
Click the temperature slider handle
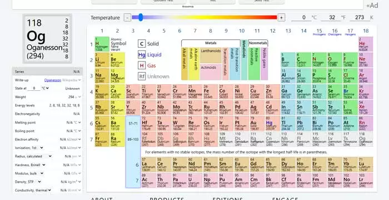[141, 17]
